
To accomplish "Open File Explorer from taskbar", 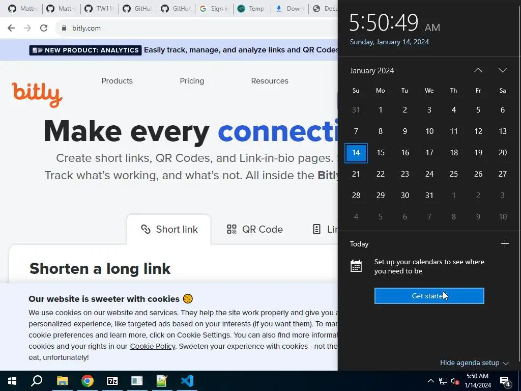I will pos(62,381).
